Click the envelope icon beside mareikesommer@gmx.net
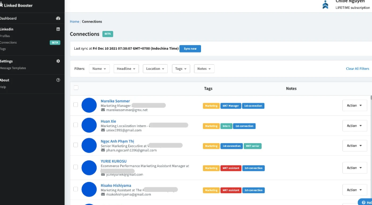This screenshot has width=372, height=205. coord(103,110)
